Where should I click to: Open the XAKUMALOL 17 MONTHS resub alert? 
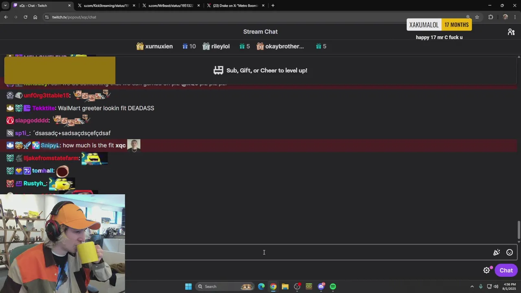(x=439, y=25)
